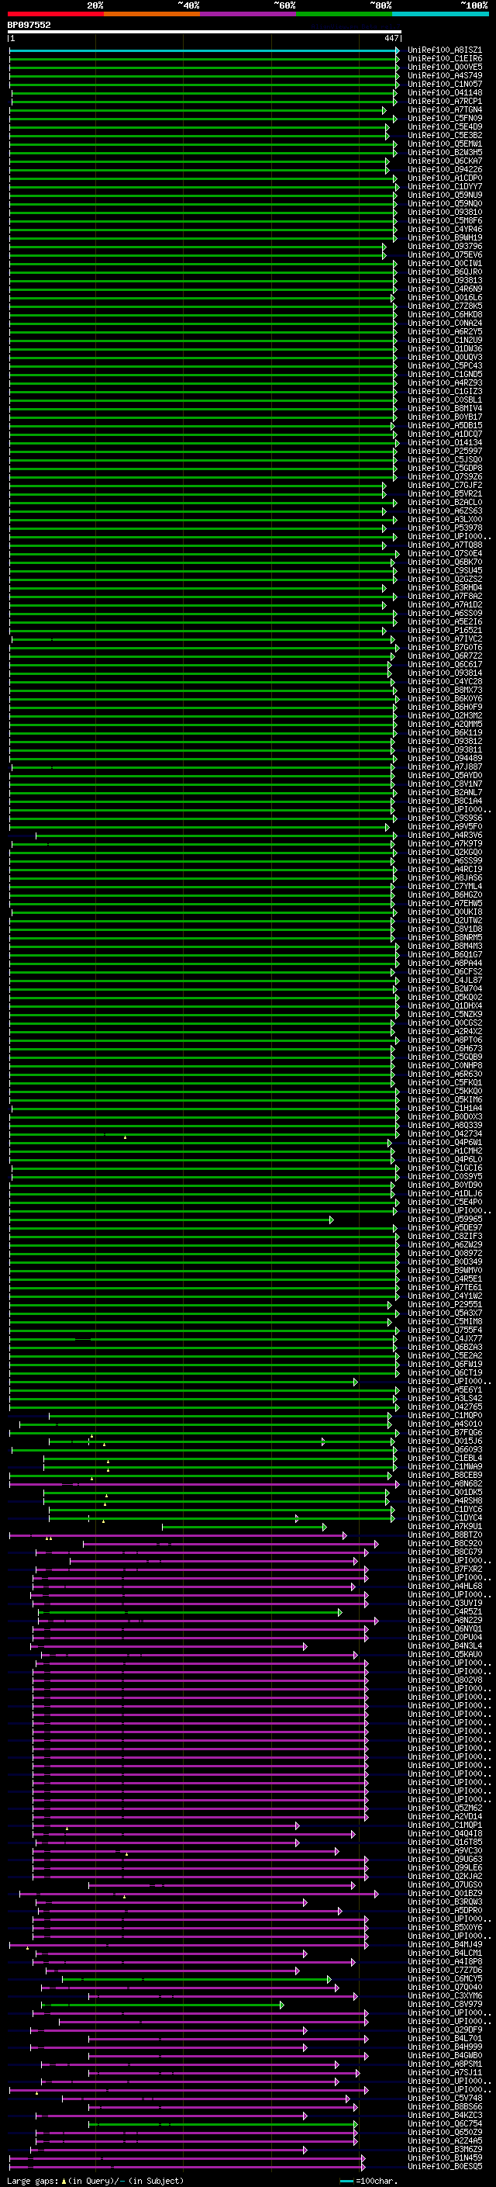Click the cyan =100char. scale bar

[346, 2180]
